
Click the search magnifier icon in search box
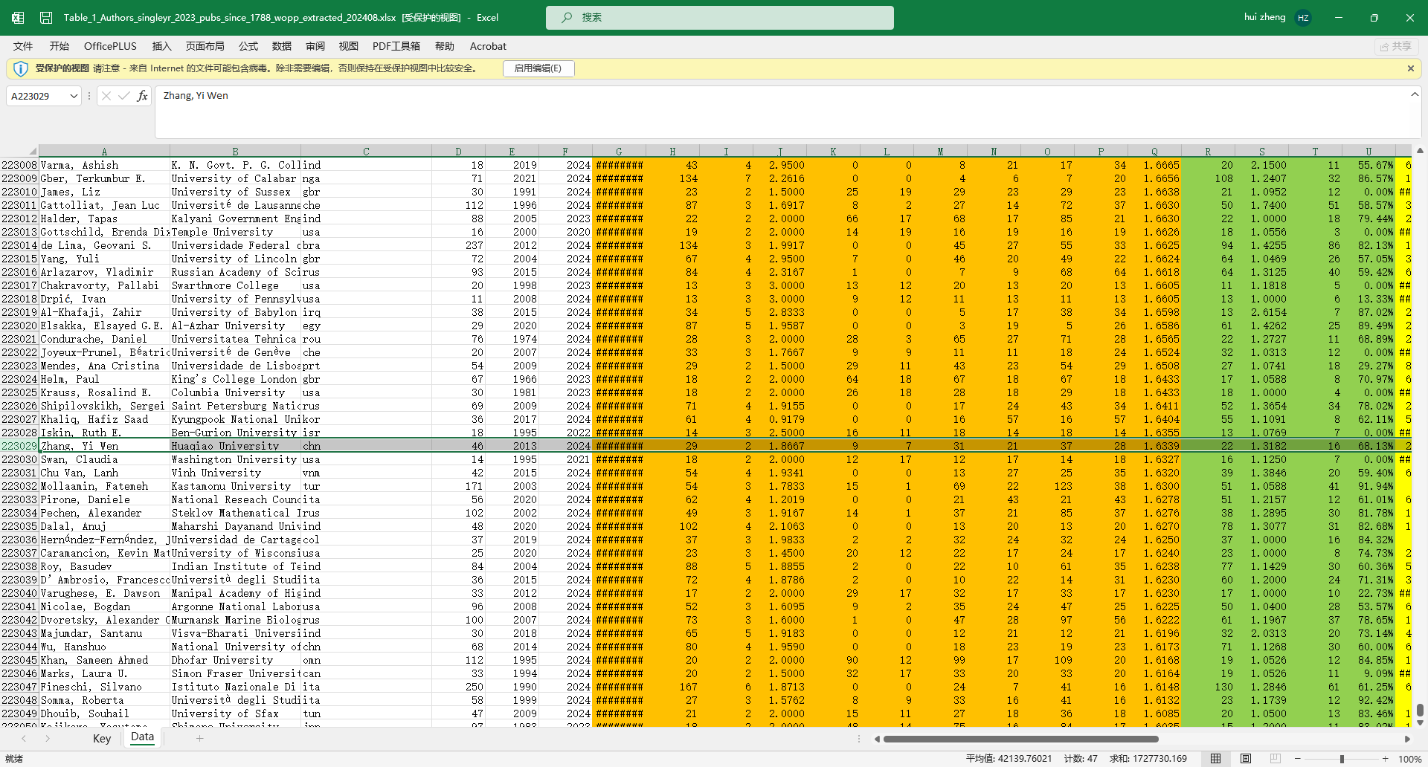point(567,17)
